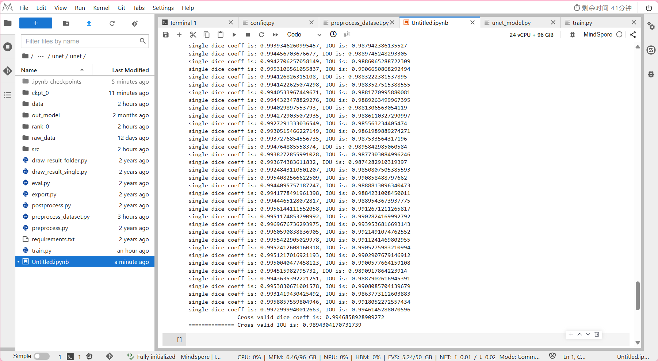Image resolution: width=658 pixels, height=361 pixels.
Task: Close the Untitled.ipynb tab
Action: 473,22
